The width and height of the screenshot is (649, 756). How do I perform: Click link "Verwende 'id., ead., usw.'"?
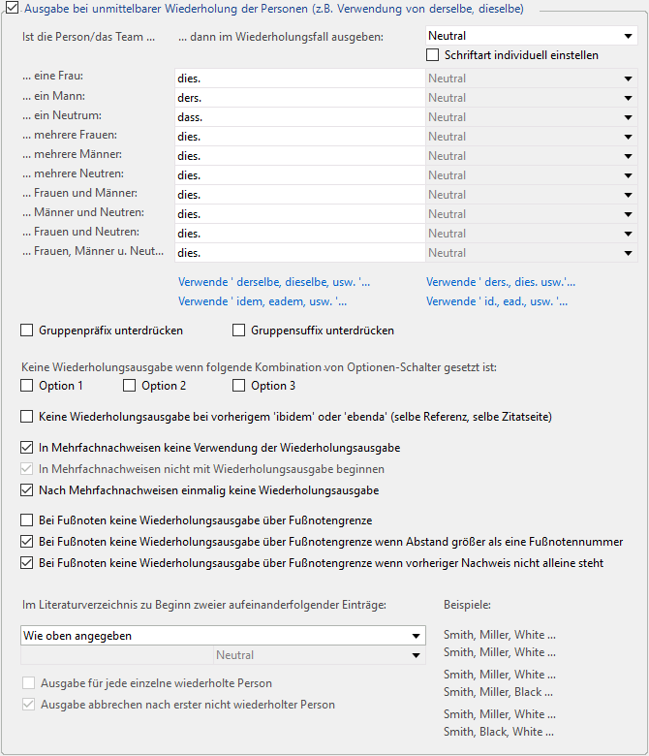pos(497,301)
